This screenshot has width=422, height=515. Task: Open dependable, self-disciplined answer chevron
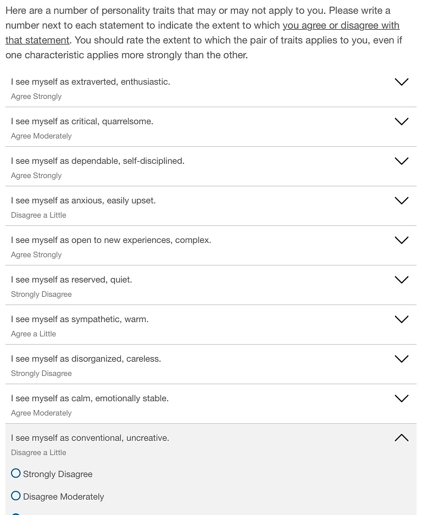pos(402,161)
